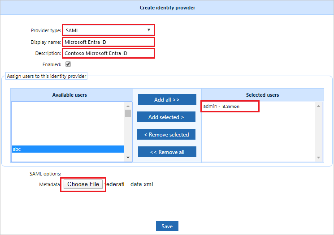Click the Add all >> button

click(x=167, y=99)
